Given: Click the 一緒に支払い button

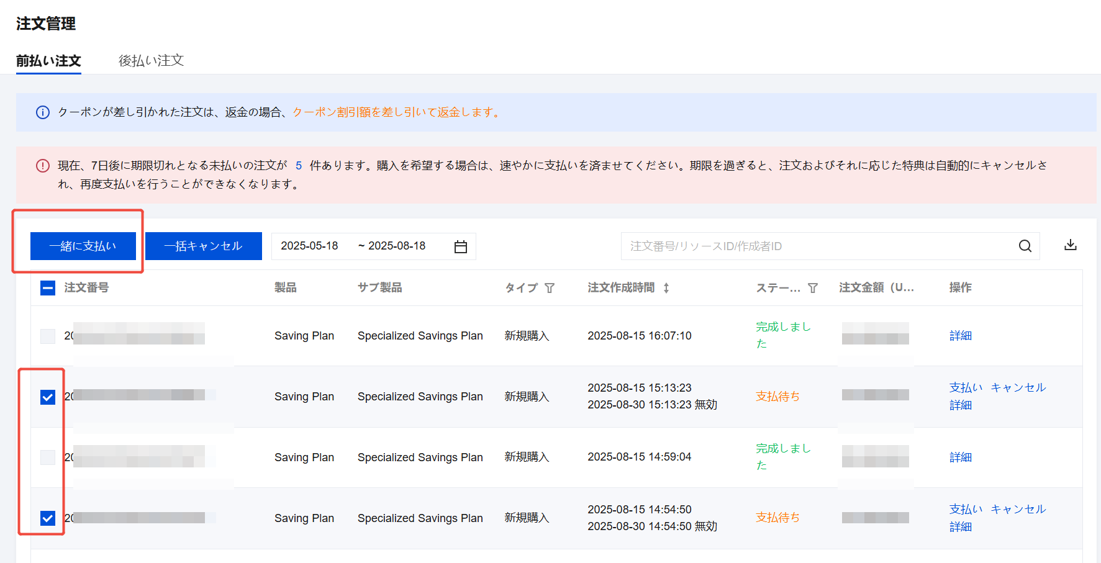Looking at the screenshot, I should click(83, 246).
